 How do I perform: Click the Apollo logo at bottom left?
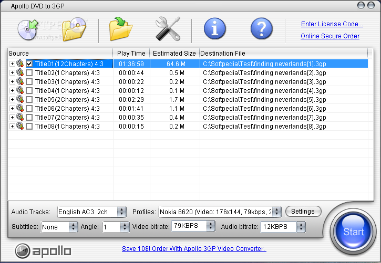pos(43,251)
